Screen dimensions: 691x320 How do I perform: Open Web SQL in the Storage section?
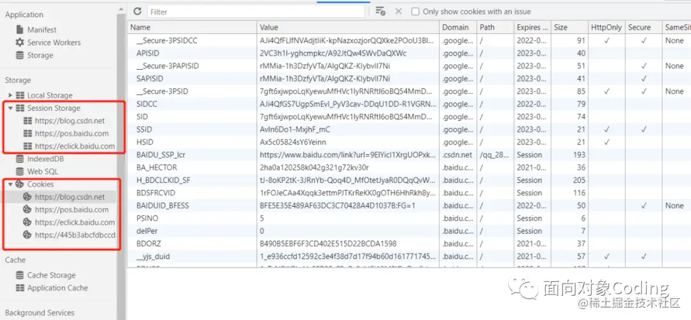coord(42,172)
